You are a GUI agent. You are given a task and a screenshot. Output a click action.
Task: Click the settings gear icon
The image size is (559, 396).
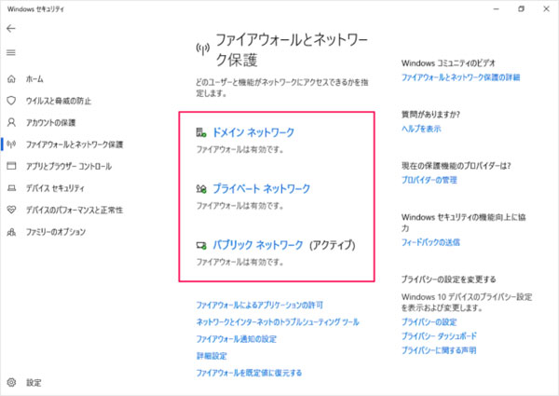pos(11,382)
